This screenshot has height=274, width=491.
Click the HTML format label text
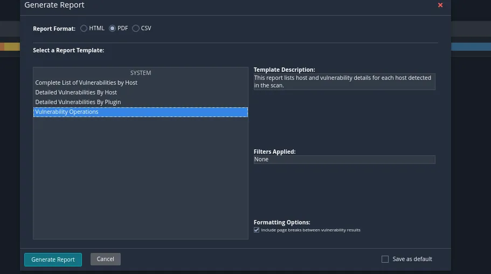[96, 28]
